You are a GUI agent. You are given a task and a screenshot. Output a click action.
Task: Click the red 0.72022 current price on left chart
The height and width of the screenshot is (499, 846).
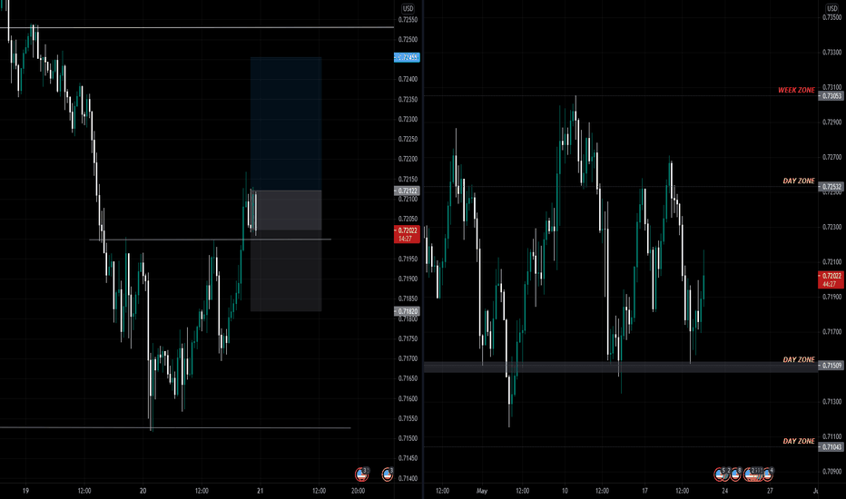tap(407, 234)
